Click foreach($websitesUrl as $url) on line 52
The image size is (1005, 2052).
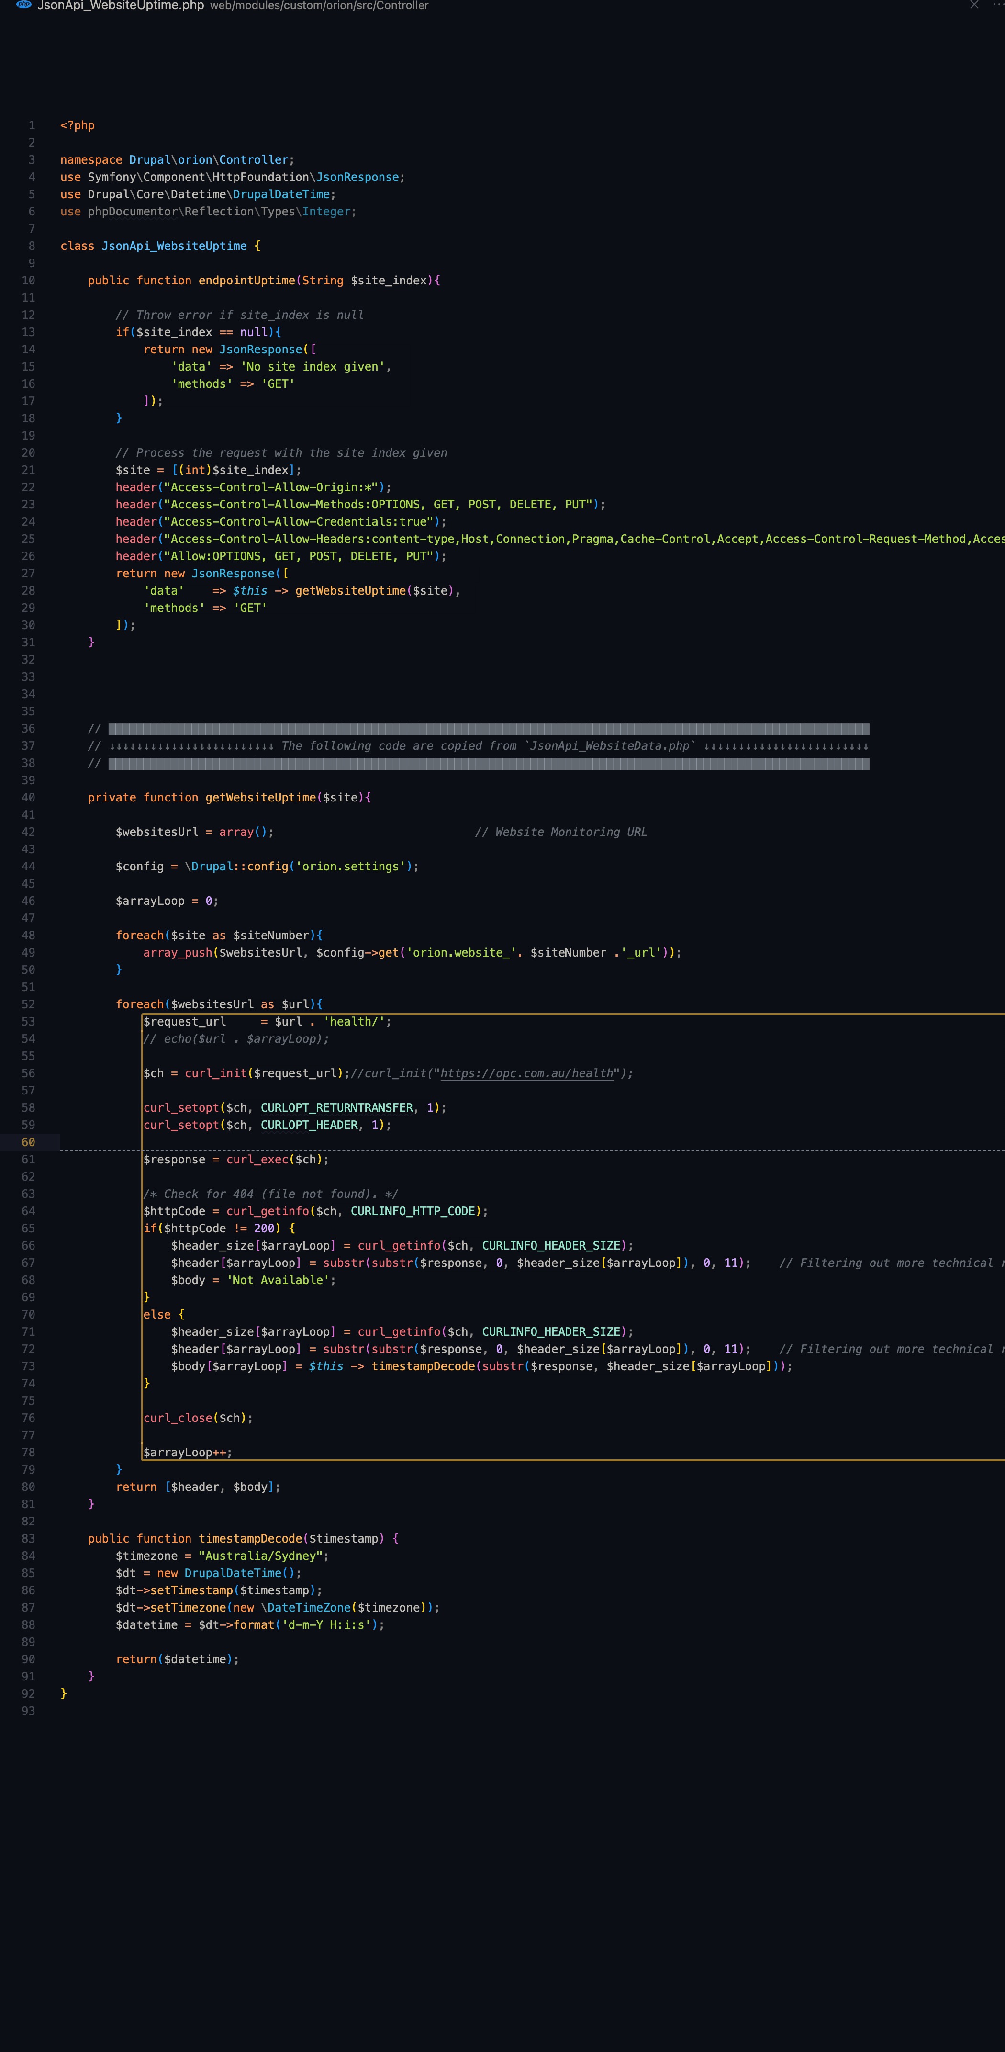219,1004
